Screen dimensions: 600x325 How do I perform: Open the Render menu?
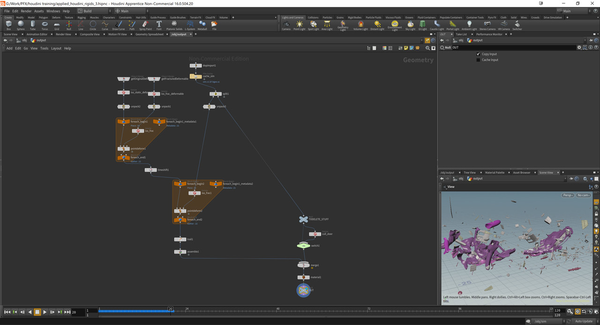pos(26,11)
